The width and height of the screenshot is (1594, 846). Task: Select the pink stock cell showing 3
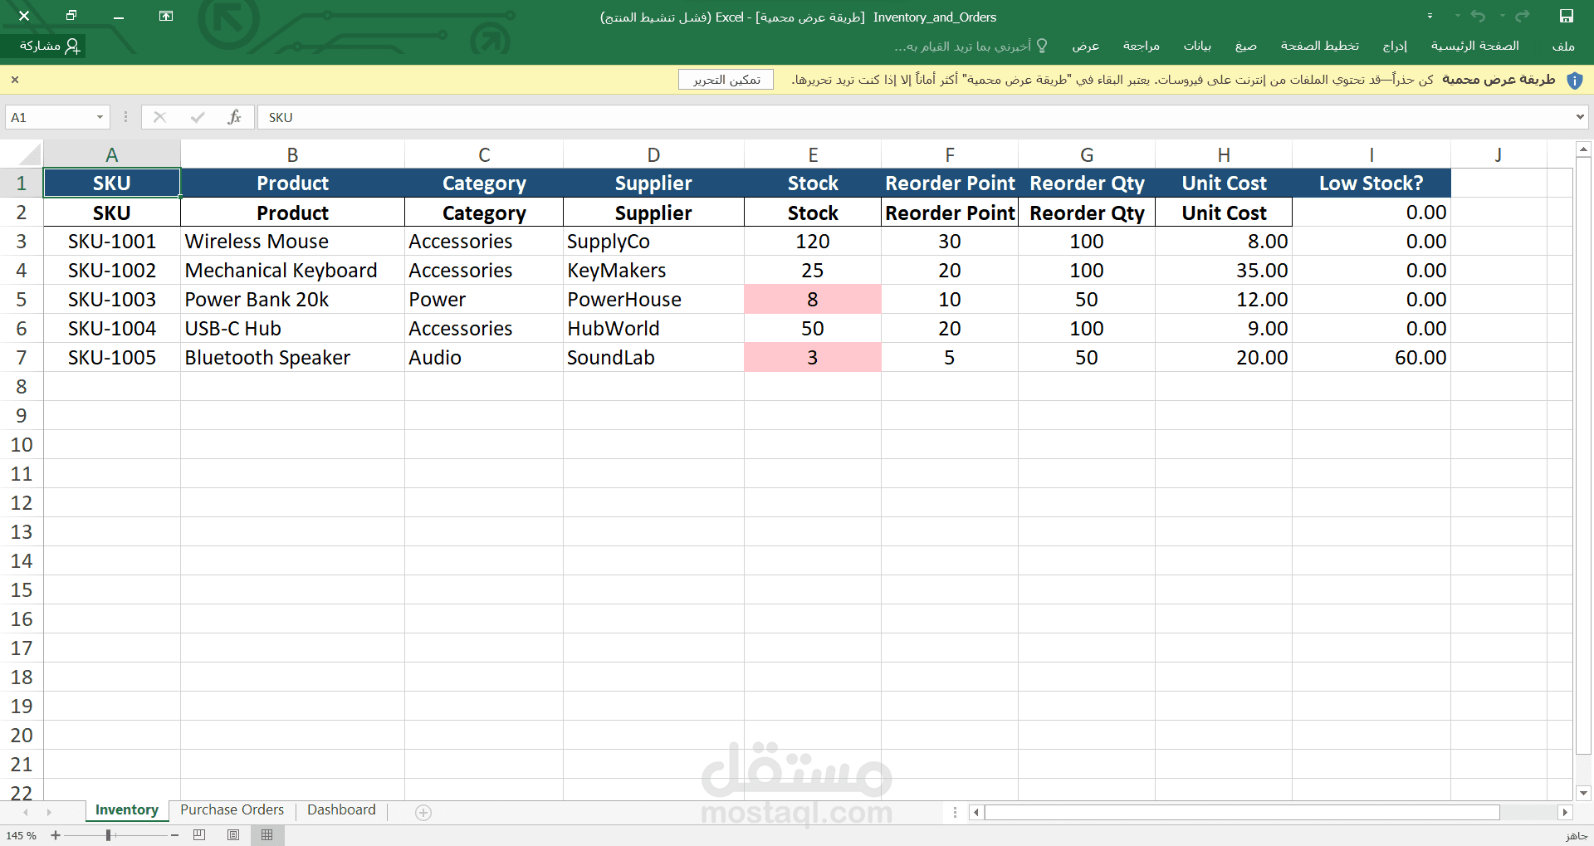pyautogui.click(x=813, y=358)
